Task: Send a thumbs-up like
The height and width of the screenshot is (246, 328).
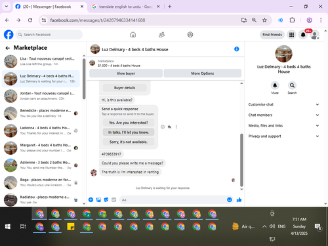Action: tap(239, 199)
